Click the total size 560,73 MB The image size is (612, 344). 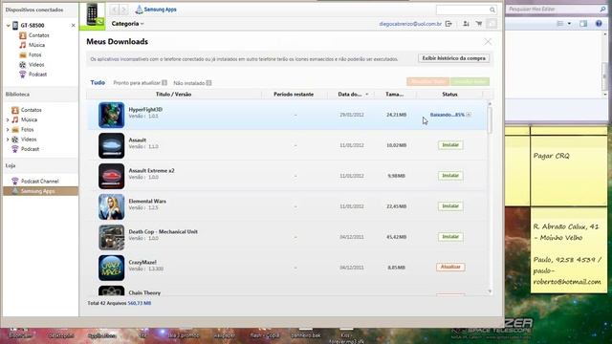[140, 303]
